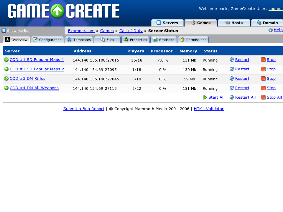Open the Games top tab
The height and width of the screenshot is (212, 283).
click(x=201, y=23)
